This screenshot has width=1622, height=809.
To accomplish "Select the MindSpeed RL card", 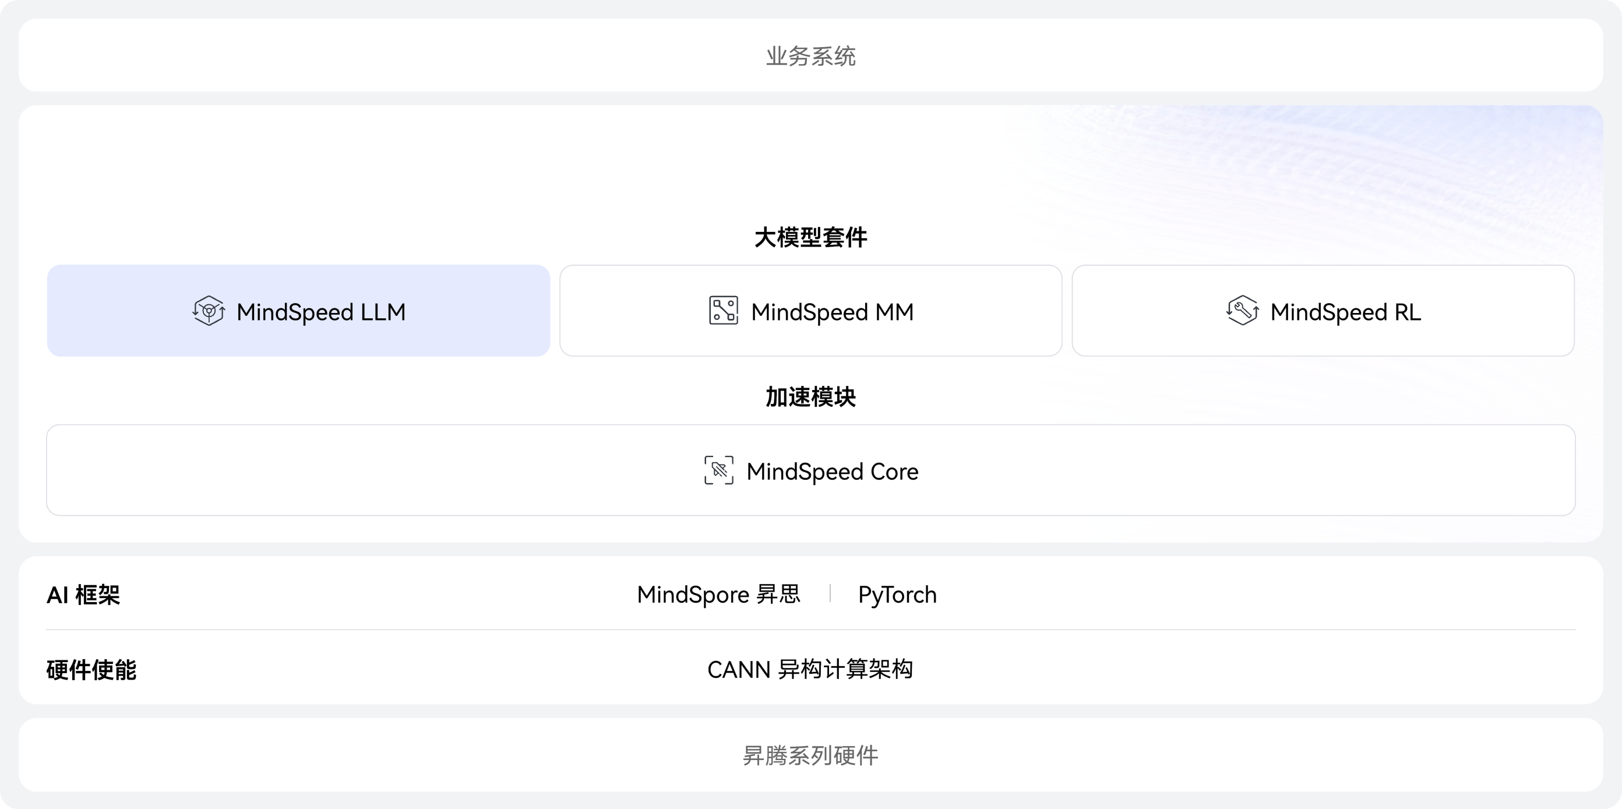I will click(1323, 311).
